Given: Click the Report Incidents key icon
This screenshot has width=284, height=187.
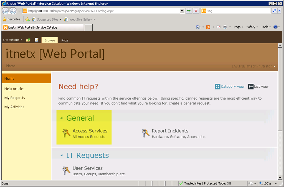Looking at the screenshot, I should coord(146,133).
